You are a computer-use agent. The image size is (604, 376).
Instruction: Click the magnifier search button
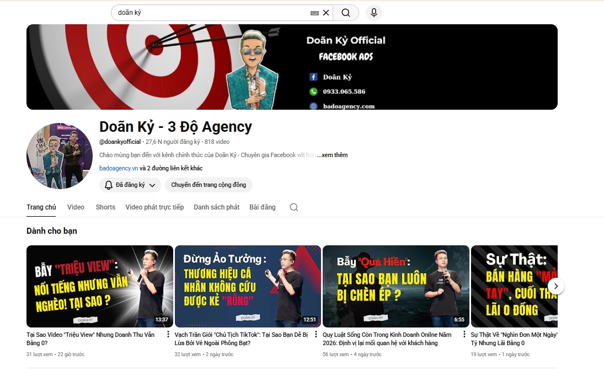[x=346, y=13]
